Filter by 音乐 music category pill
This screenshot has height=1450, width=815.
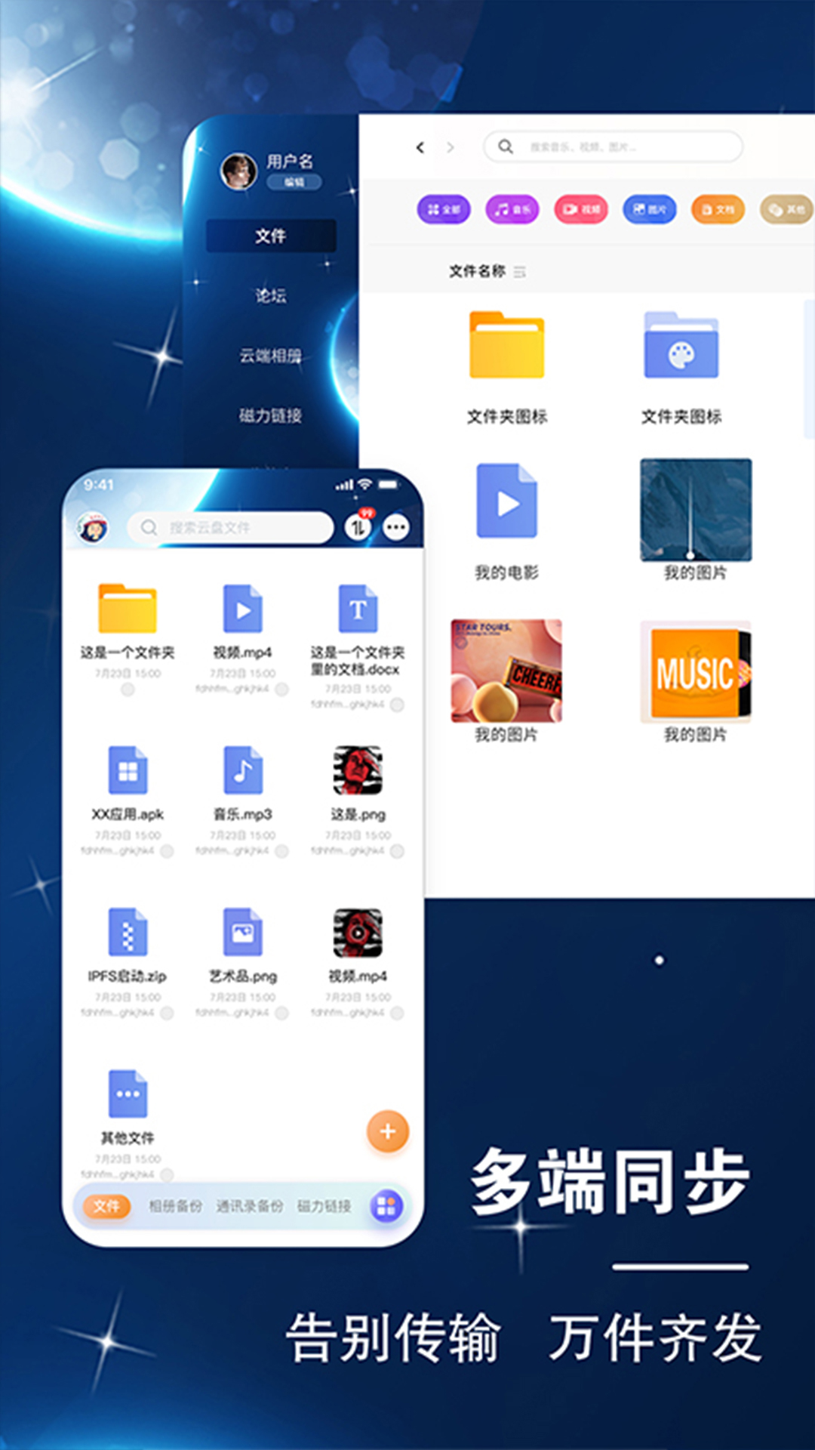512,209
